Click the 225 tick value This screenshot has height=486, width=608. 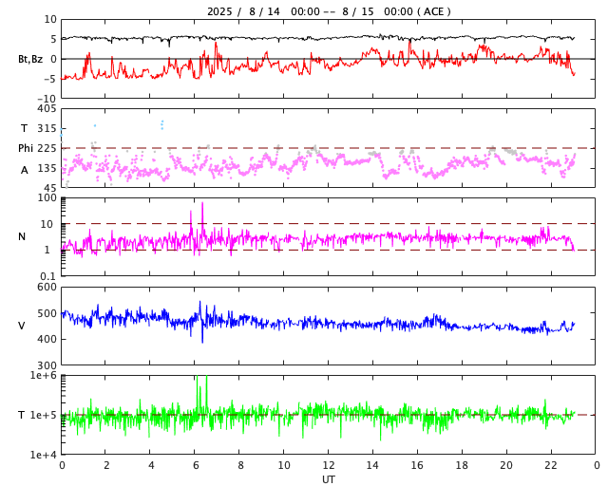47,148
